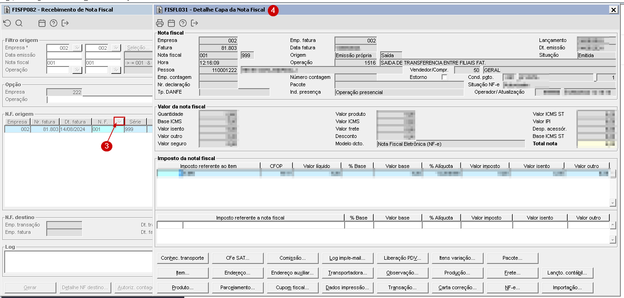Open help icon in FISFL031 toolbar
Image resolution: width=624 pixels, height=298 pixels.
point(183,23)
